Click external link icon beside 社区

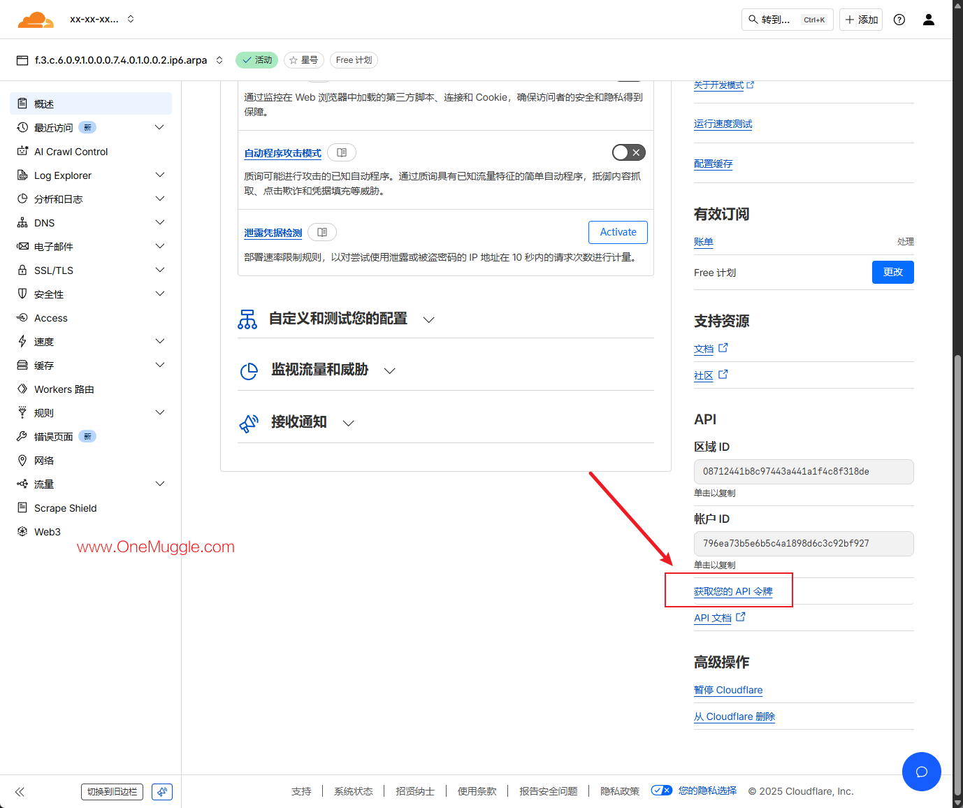pyautogui.click(x=723, y=374)
